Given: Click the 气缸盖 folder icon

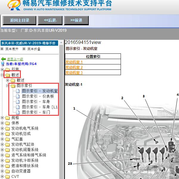Looking at the screenshot, I should [7, 139].
